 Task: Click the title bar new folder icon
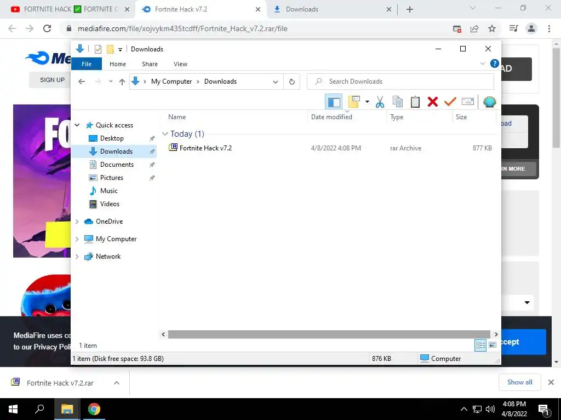[110, 49]
